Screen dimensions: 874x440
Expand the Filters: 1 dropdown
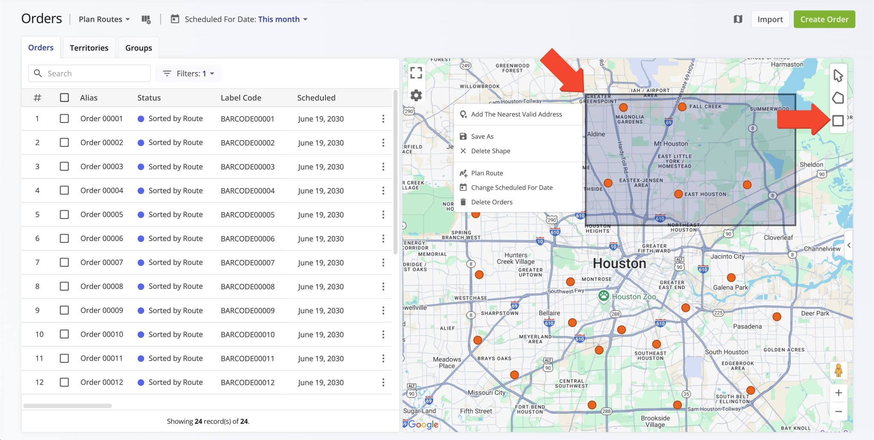coord(189,73)
